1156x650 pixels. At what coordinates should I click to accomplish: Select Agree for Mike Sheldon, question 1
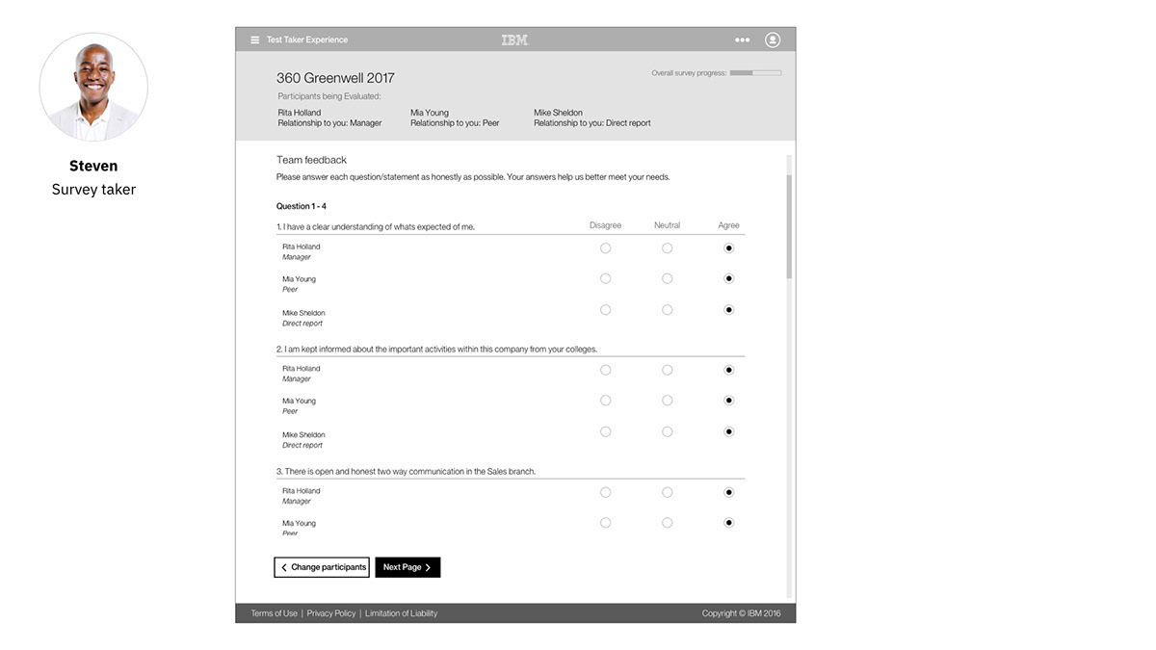728,310
